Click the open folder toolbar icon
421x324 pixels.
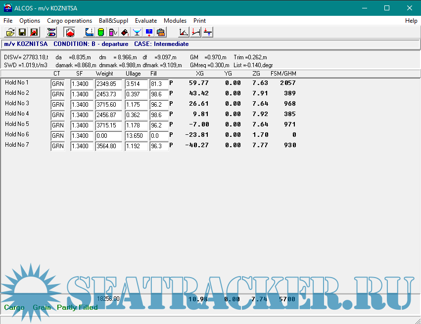pos(10,32)
